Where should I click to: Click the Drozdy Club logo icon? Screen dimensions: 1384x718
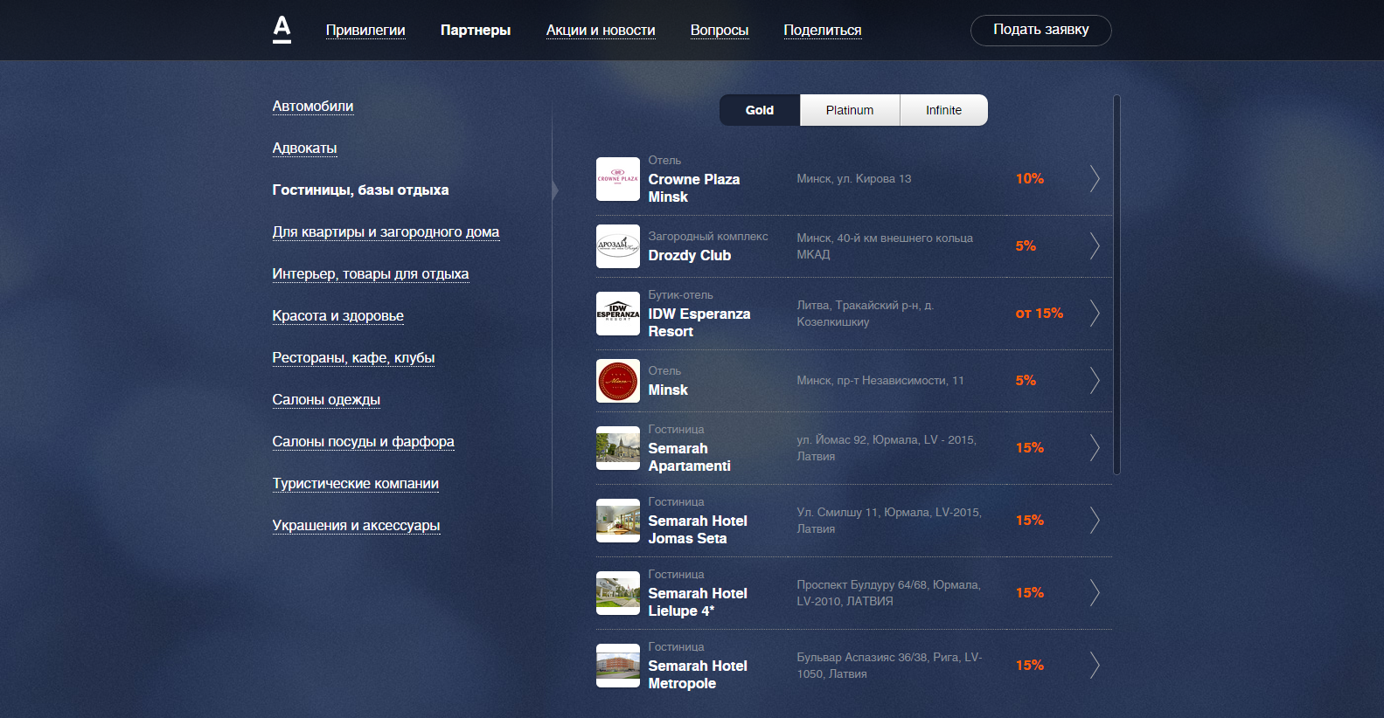pos(617,246)
